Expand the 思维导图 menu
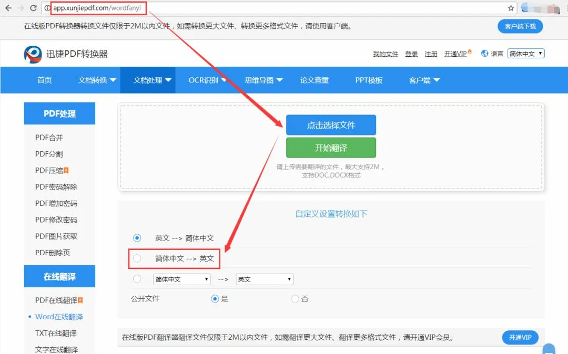 263,80
